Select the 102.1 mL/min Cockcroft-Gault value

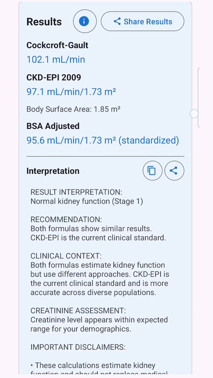pyautogui.click(x=56, y=60)
